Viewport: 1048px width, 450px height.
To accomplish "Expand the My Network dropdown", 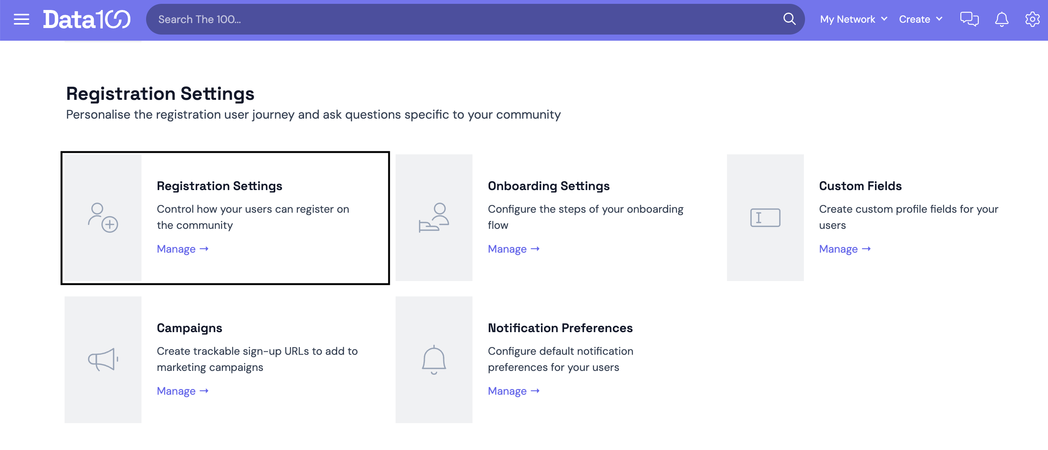I will [853, 19].
